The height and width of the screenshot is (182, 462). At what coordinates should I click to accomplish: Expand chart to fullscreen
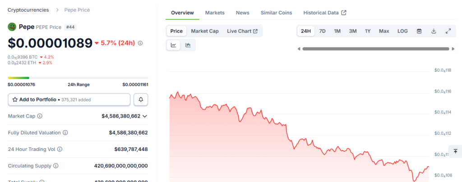[448, 31]
